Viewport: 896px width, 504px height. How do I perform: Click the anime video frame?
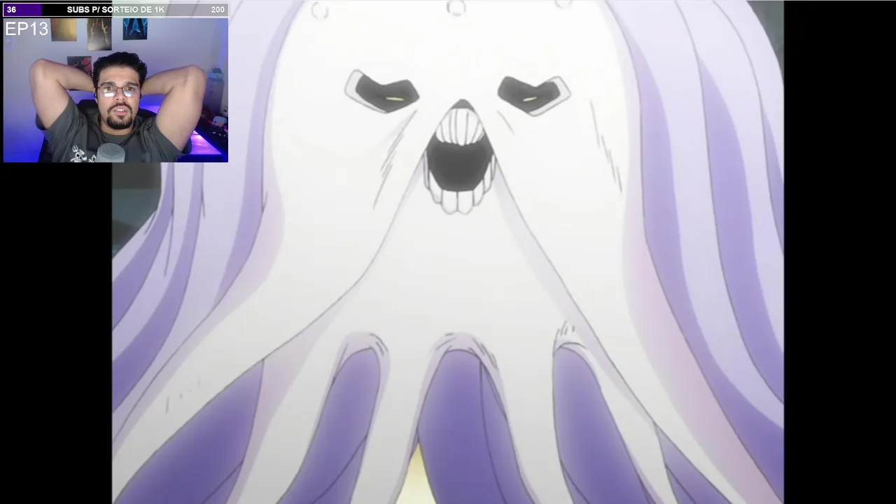tap(448, 252)
